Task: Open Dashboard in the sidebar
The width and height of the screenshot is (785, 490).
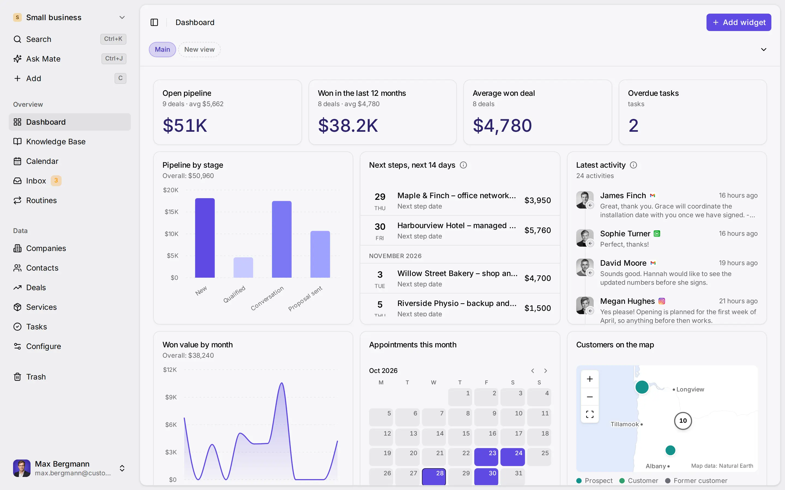Action: click(70, 122)
